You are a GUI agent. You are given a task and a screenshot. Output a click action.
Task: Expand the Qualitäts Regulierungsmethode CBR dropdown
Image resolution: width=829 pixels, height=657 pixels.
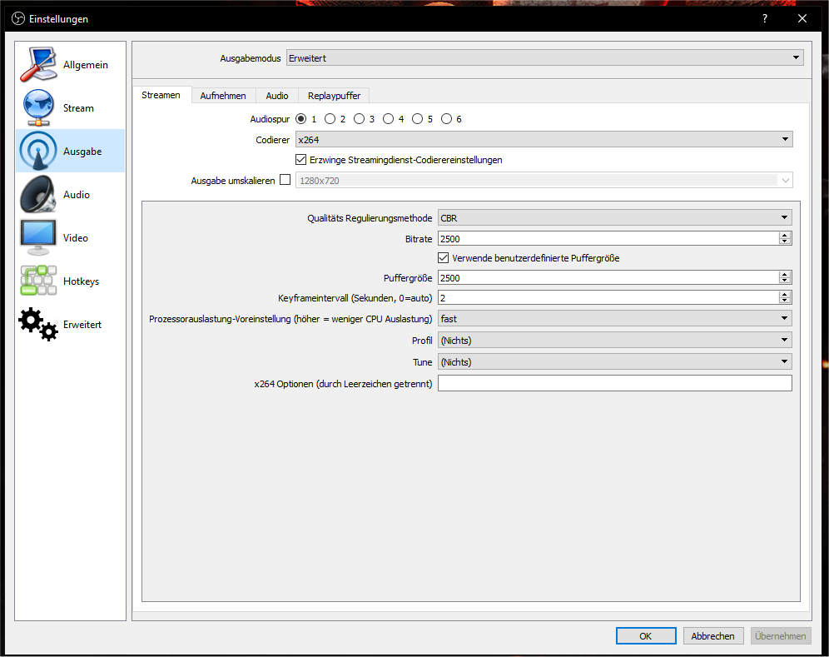[x=614, y=218]
